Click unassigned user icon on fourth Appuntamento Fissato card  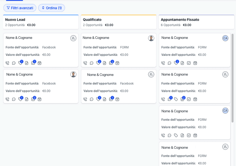[225, 147]
